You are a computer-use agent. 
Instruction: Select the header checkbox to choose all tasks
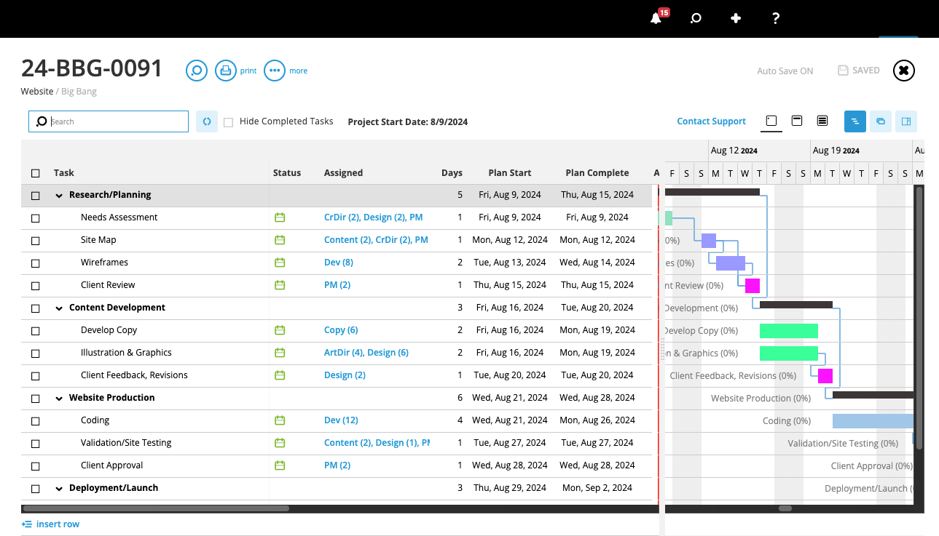pos(35,172)
